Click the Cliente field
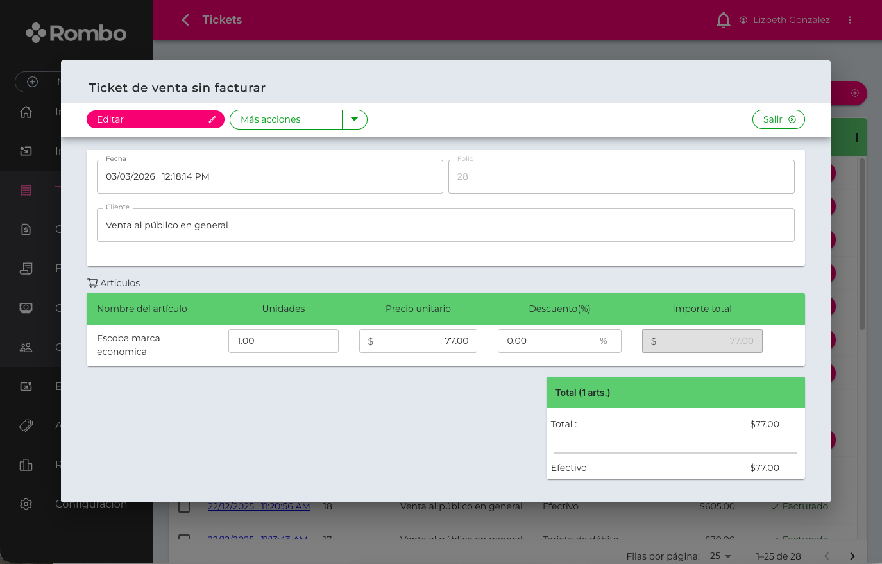This screenshot has height=564, width=882. 445,225
